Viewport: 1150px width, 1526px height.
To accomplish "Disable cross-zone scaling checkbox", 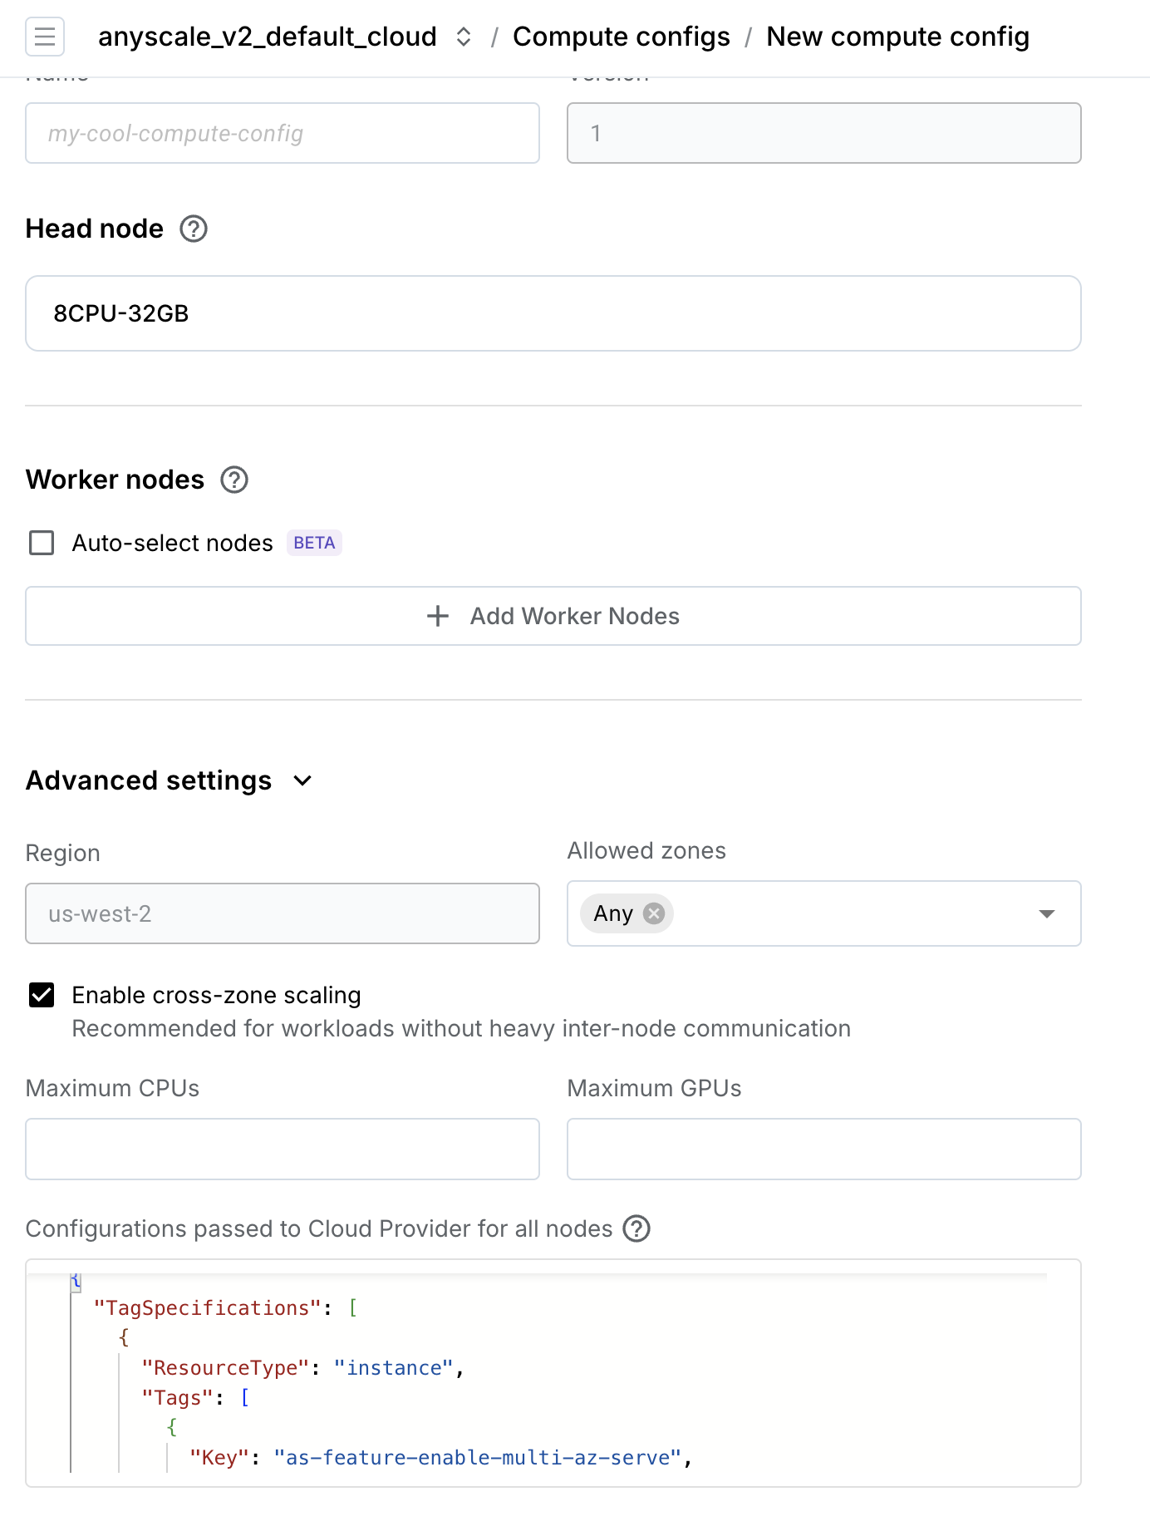I will click(42, 995).
